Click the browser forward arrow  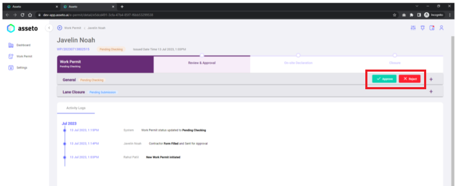15,15
